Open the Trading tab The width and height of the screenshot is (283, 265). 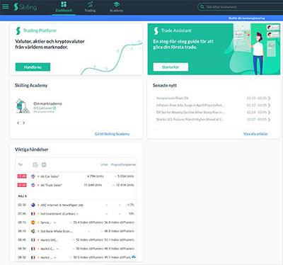click(90, 7)
